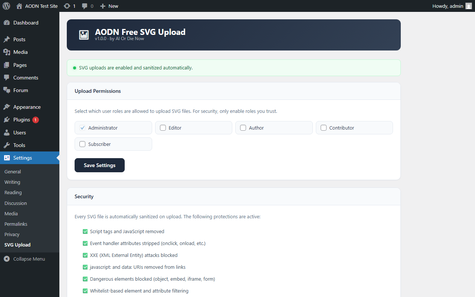The width and height of the screenshot is (475, 297).
Task: Go to the Posts menu
Action: pos(30,39)
